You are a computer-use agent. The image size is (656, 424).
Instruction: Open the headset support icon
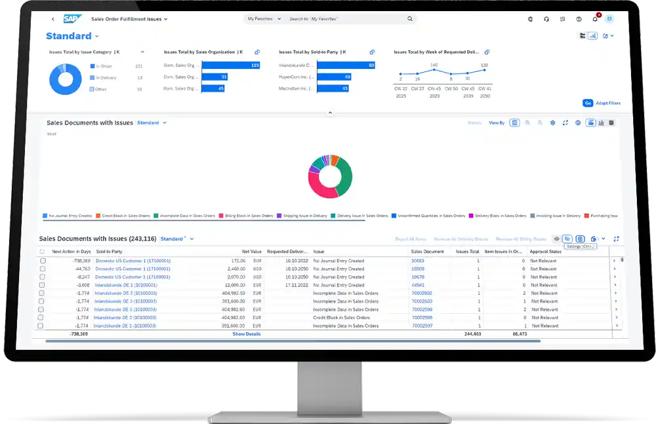[x=546, y=19]
